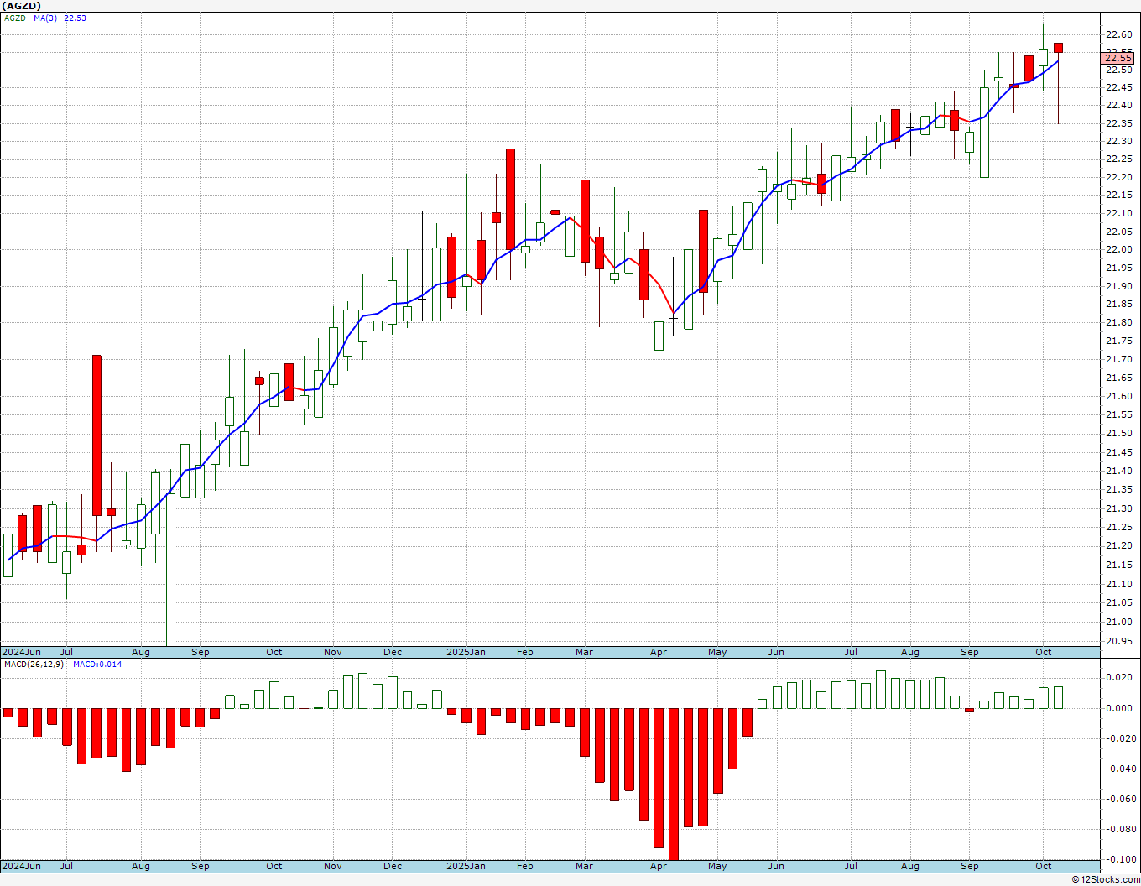Click Aug on the price chart time axis
The image size is (1141, 886).
[x=141, y=652]
